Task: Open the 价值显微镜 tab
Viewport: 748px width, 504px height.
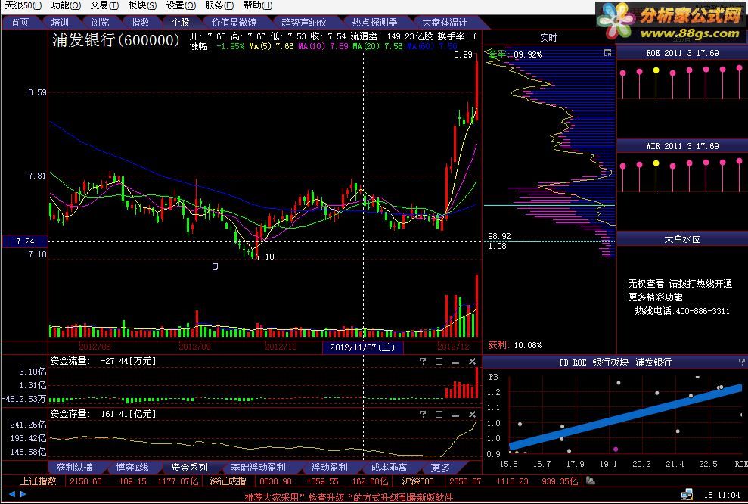Action: pos(234,23)
